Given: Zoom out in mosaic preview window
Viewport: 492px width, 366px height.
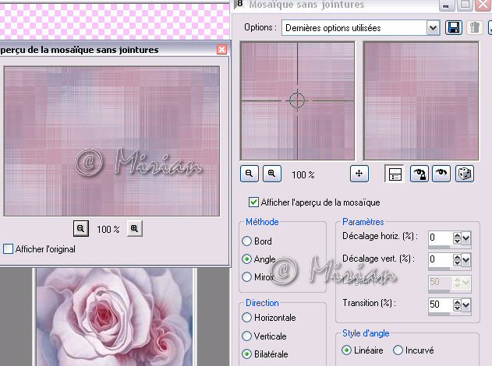Looking at the screenshot, I should coord(80,228).
